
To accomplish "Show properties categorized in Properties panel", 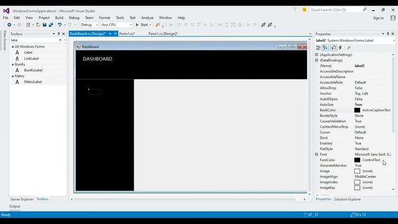I will click(318, 48).
